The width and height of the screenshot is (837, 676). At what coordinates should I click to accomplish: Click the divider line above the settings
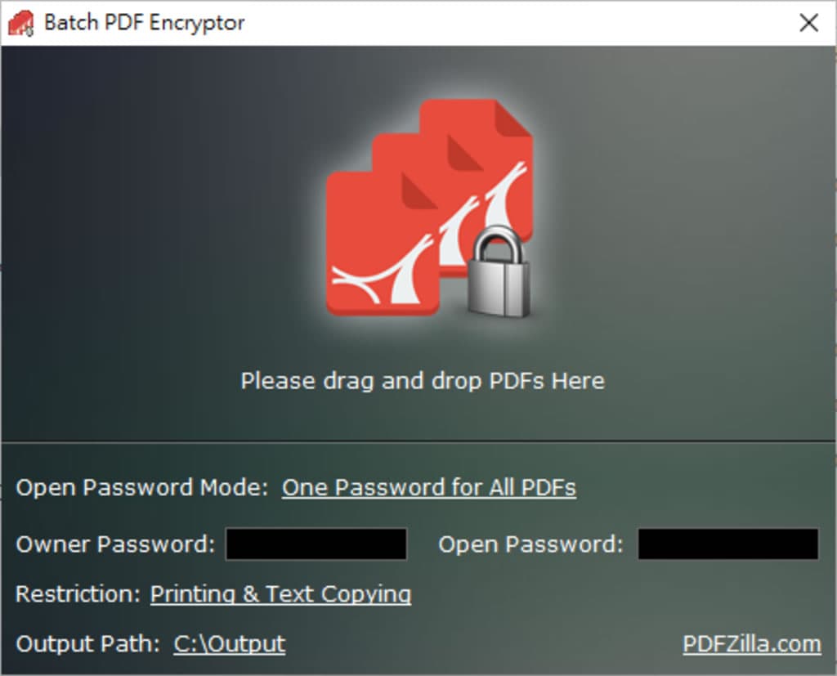(418, 441)
